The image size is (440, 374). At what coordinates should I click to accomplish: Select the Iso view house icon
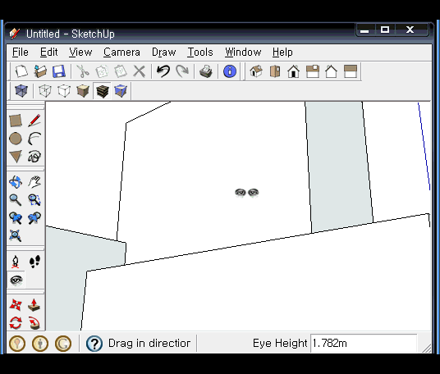(256, 71)
